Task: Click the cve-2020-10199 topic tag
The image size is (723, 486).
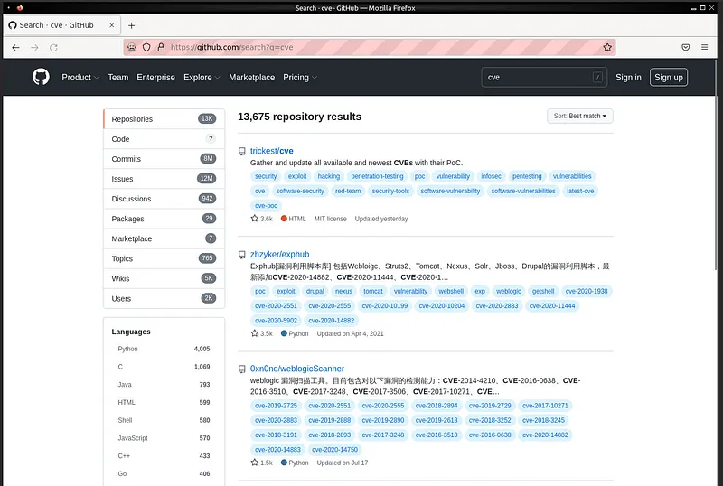Action: (x=385, y=305)
